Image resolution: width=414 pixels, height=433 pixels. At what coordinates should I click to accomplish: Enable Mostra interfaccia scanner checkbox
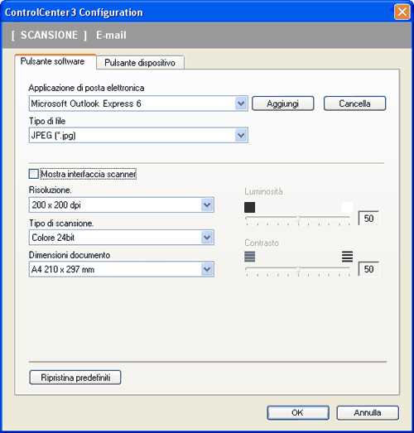pos(34,174)
